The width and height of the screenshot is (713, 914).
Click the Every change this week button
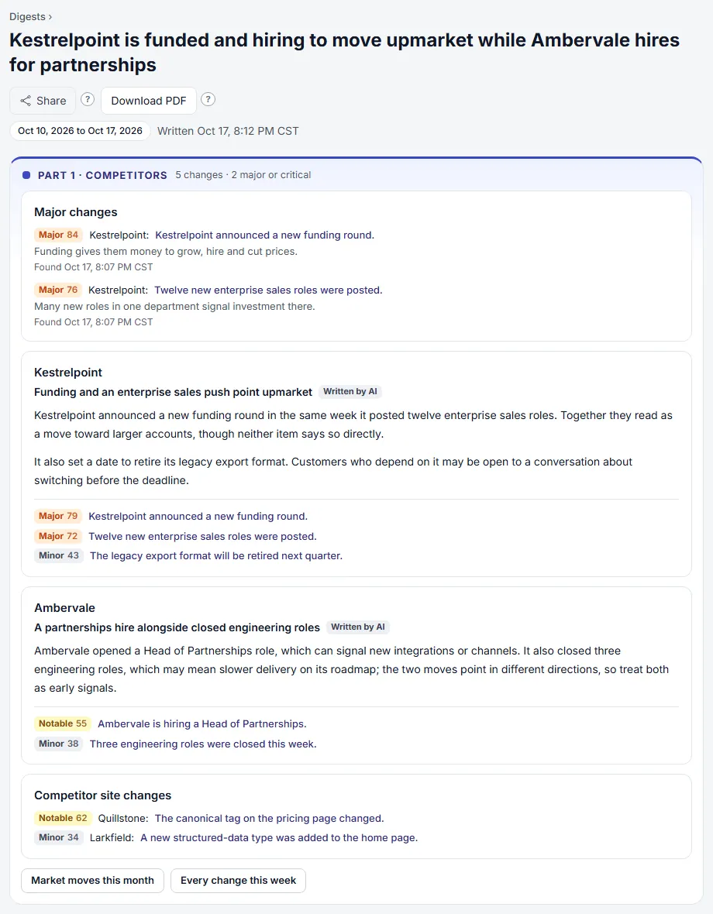pyautogui.click(x=239, y=880)
